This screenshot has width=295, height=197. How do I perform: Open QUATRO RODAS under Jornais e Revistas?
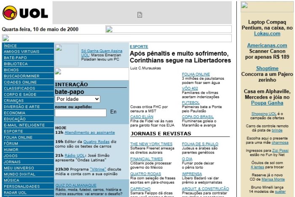point(146,174)
